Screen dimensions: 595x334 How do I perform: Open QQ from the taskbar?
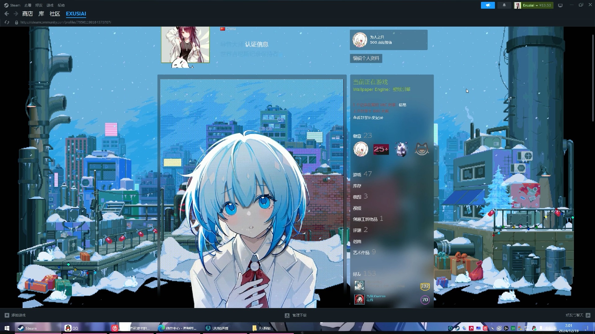[x=85, y=328]
